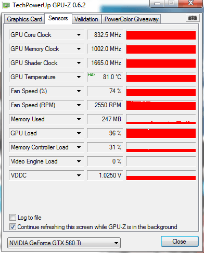Image resolution: width=204 pixels, height=253 pixels.
Task: Click the 832.5 MHz core clock value field
Action: click(105, 35)
